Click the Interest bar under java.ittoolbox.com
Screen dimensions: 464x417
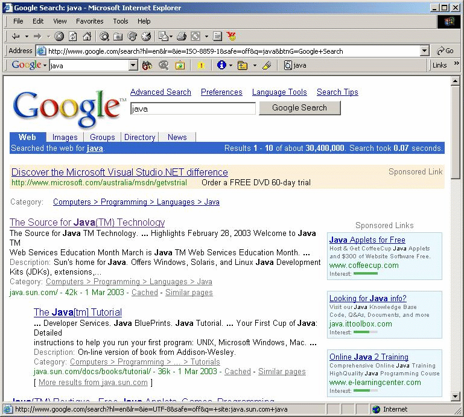[366, 332]
